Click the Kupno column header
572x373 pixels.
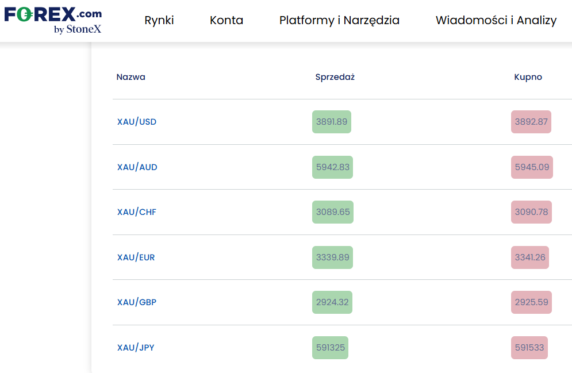click(x=528, y=77)
